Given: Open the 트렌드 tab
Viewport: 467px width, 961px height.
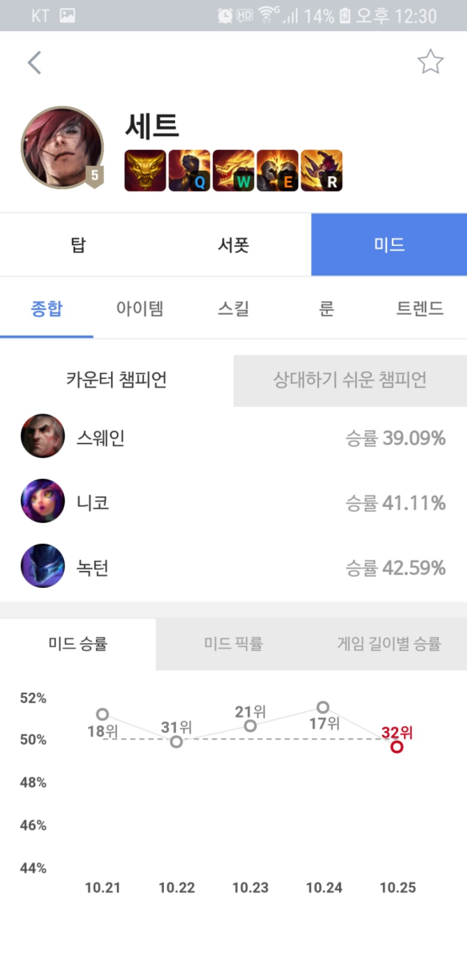Looking at the screenshot, I should click(x=419, y=309).
